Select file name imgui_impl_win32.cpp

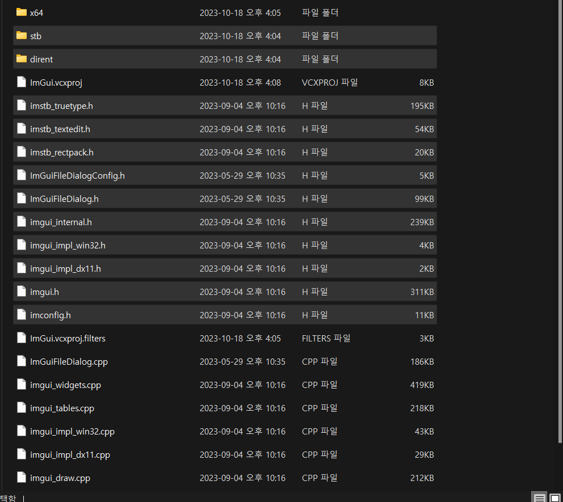[x=72, y=432]
